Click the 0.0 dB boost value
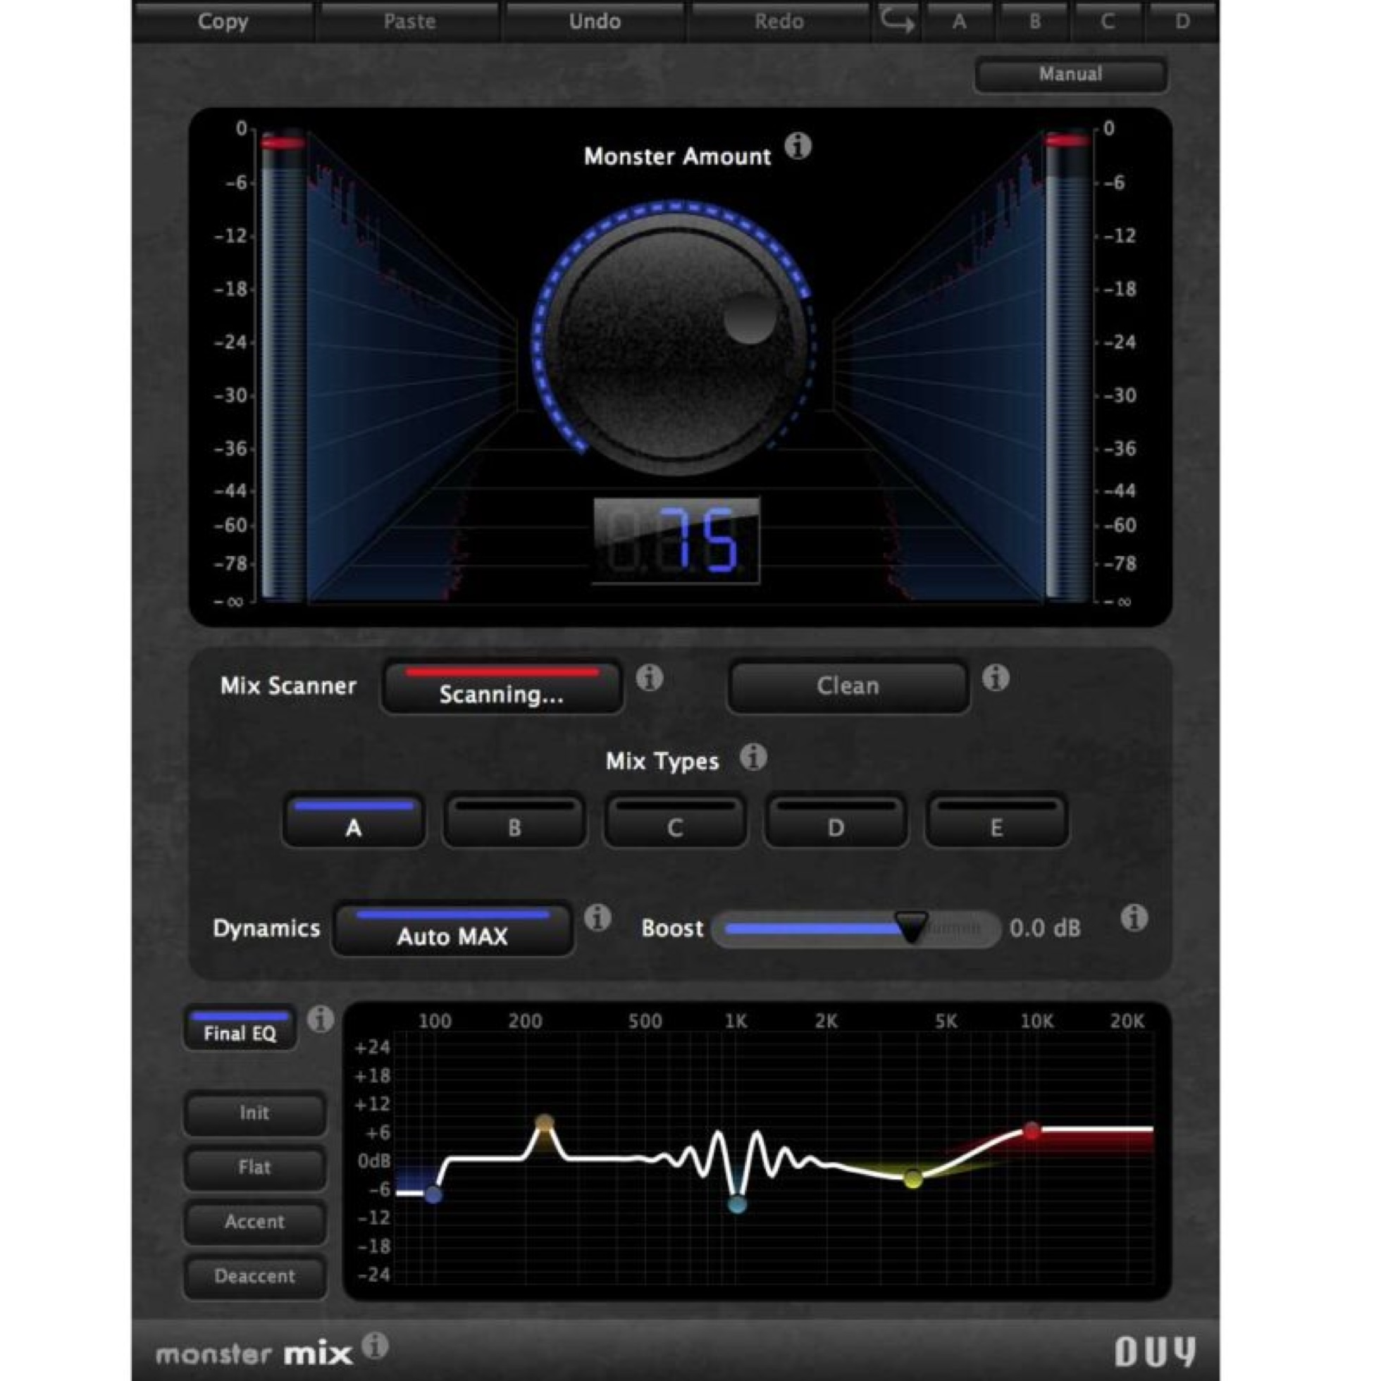1381x1381 pixels. point(1045,929)
